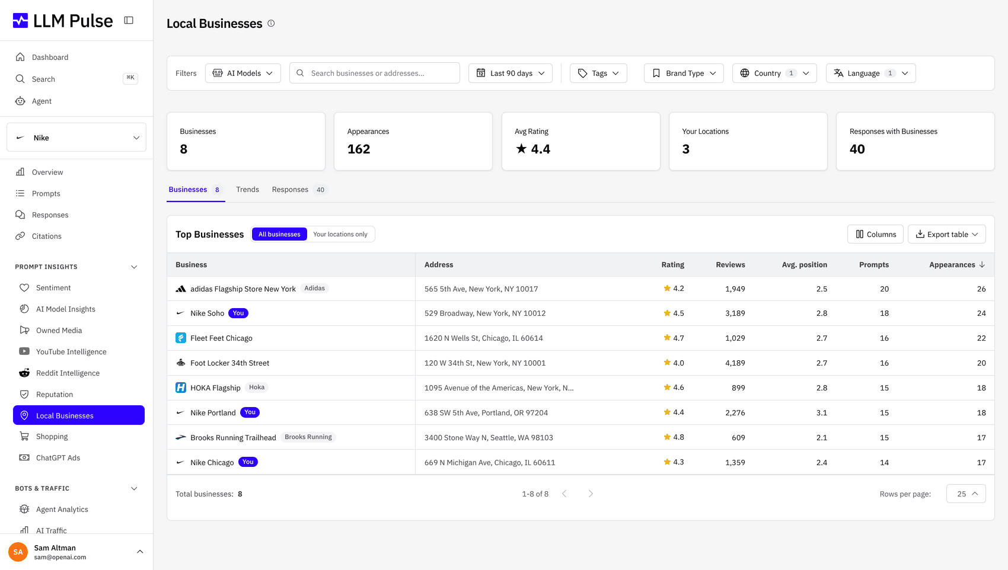Image resolution: width=1008 pixels, height=570 pixels.
Task: Open the Language filter dropdown
Action: [870, 73]
